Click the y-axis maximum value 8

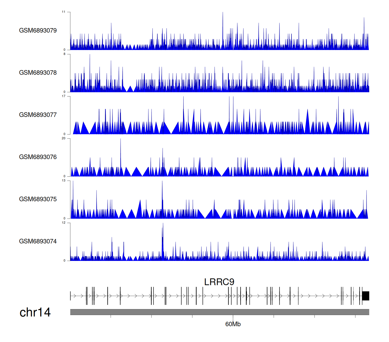point(64,54)
